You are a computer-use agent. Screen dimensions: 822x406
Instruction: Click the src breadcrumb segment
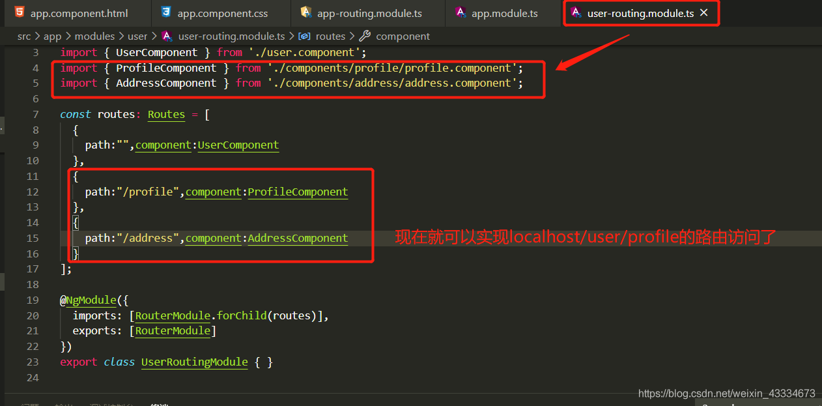pyautogui.click(x=24, y=36)
